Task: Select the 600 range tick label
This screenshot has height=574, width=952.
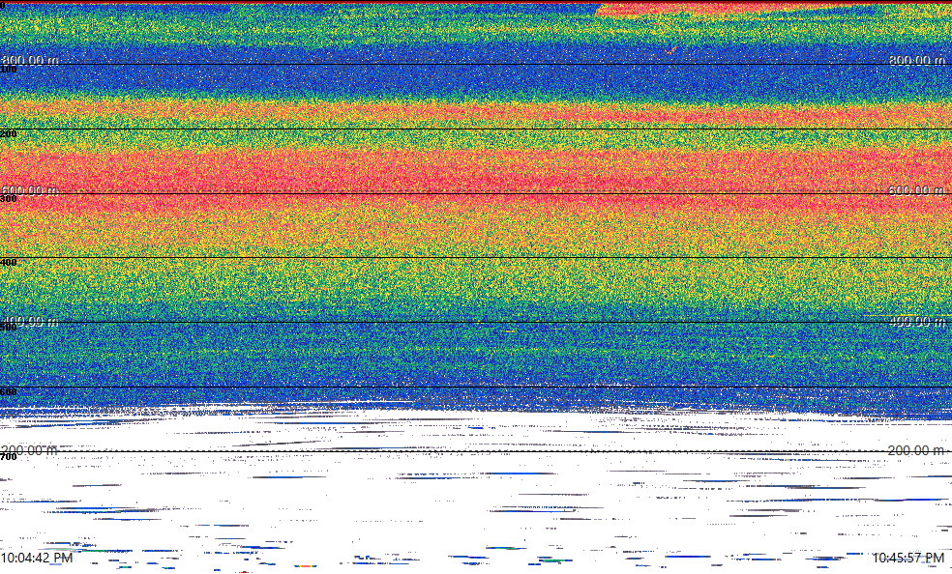Action: [9, 392]
